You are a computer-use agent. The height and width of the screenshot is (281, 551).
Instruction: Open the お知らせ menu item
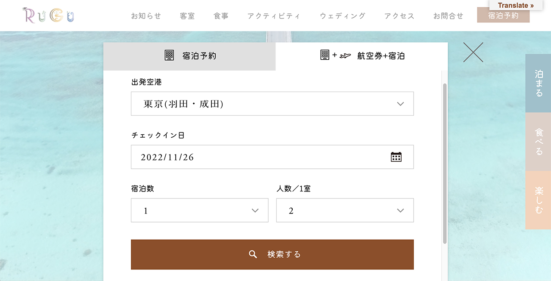click(x=146, y=16)
